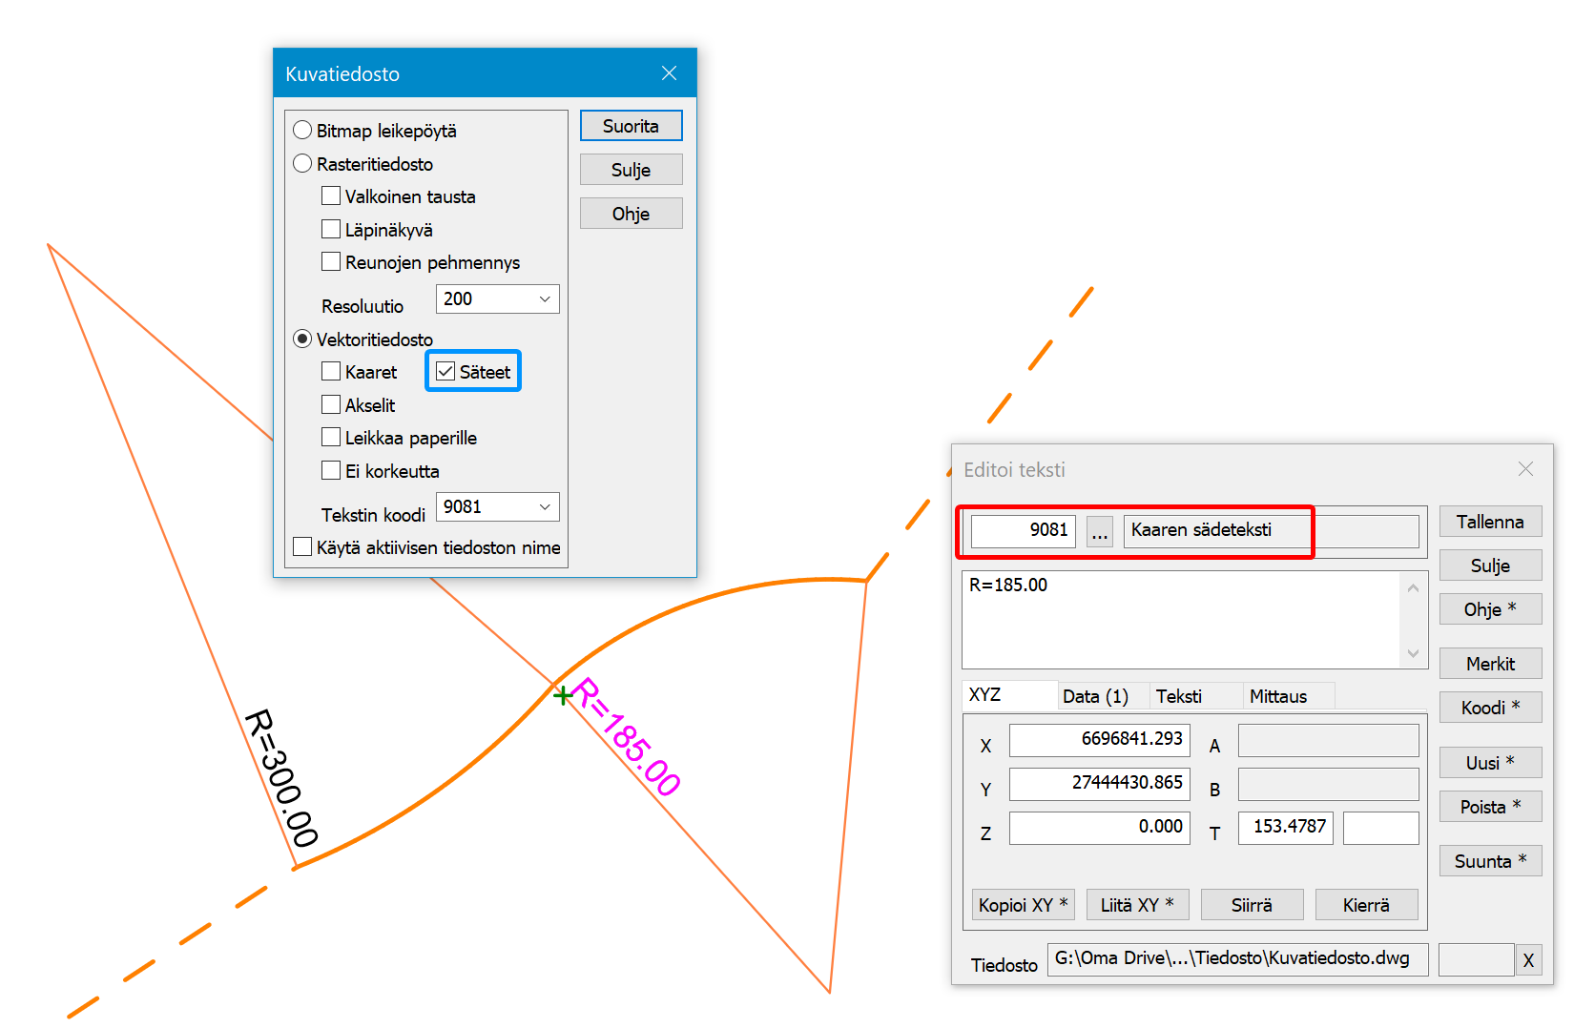Click into the X coordinate field
This screenshot has width=1574, height=1028.
pyautogui.click(x=1099, y=739)
